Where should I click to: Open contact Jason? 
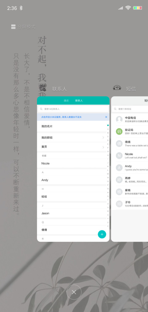pyautogui.click(x=72, y=213)
